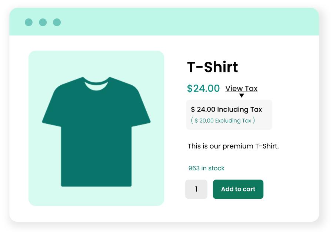Click the green T-shirt graphic body
333x235 pixels.
pyautogui.click(x=96, y=140)
